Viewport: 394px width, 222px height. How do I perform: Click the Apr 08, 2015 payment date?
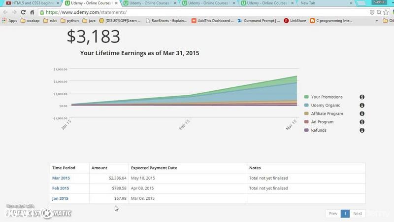tap(142, 188)
